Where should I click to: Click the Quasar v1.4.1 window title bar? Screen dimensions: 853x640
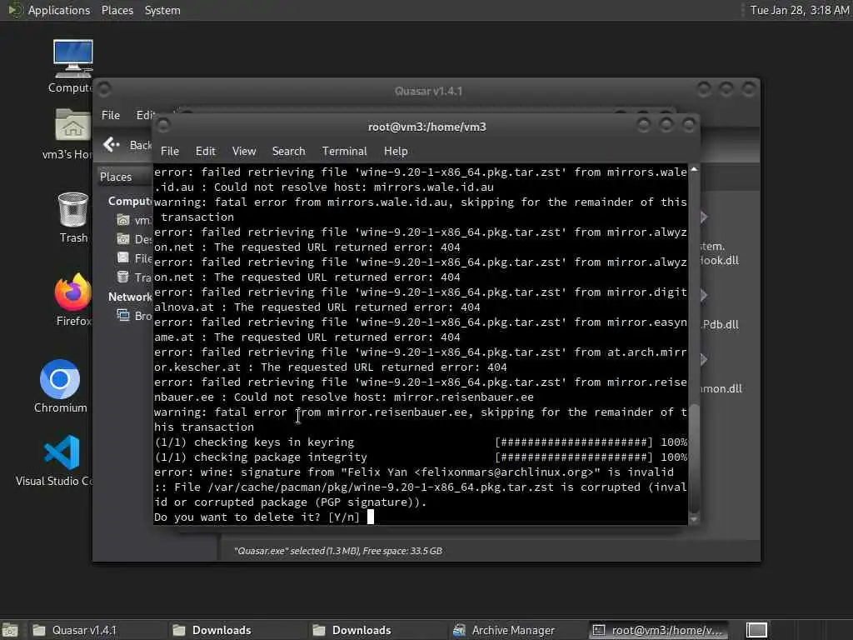pos(428,91)
